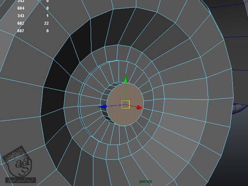Click the red X-axis arrow handle

point(140,107)
